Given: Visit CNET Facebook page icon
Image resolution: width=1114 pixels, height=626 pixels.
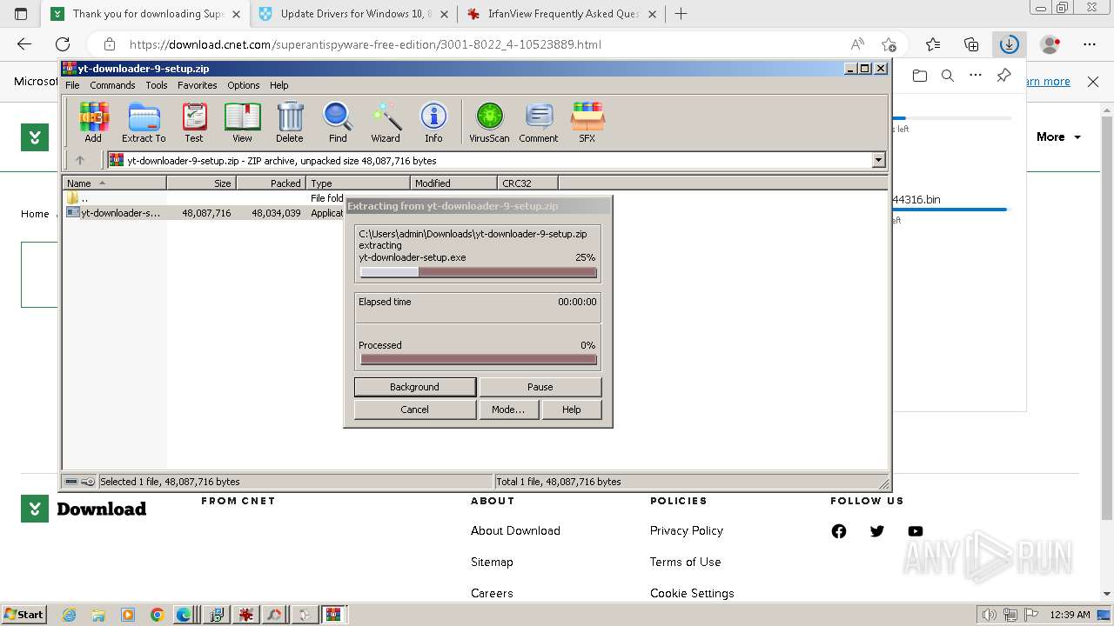Looking at the screenshot, I should tap(839, 531).
